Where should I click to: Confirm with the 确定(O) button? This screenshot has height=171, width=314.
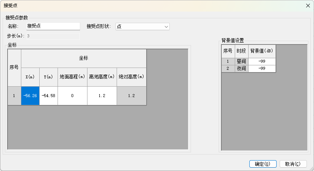point(263,164)
